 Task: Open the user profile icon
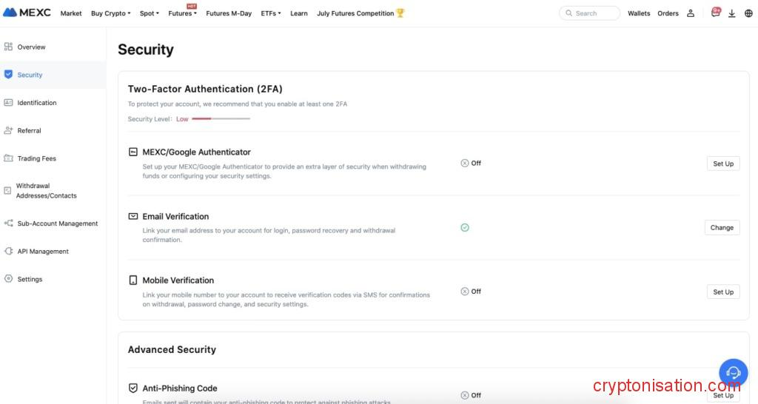point(691,13)
